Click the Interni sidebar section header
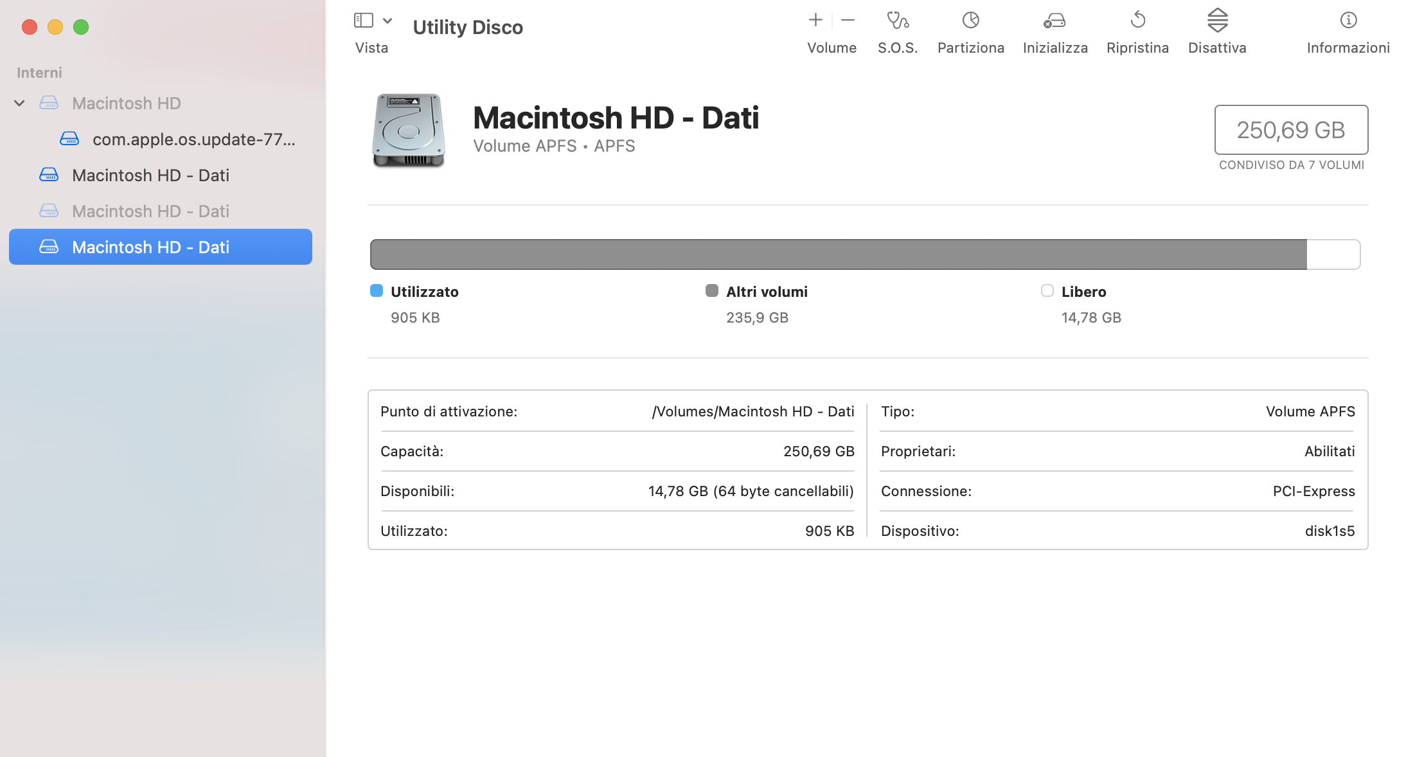Viewport: 1406px width, 757px height. [39, 73]
